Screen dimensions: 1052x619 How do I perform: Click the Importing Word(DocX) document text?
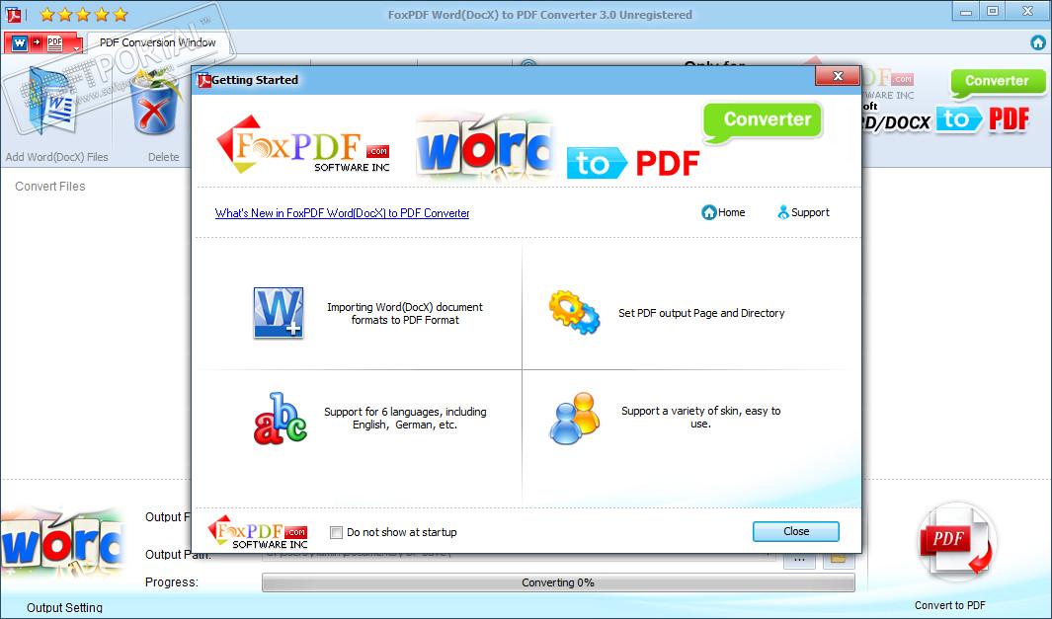point(405,313)
